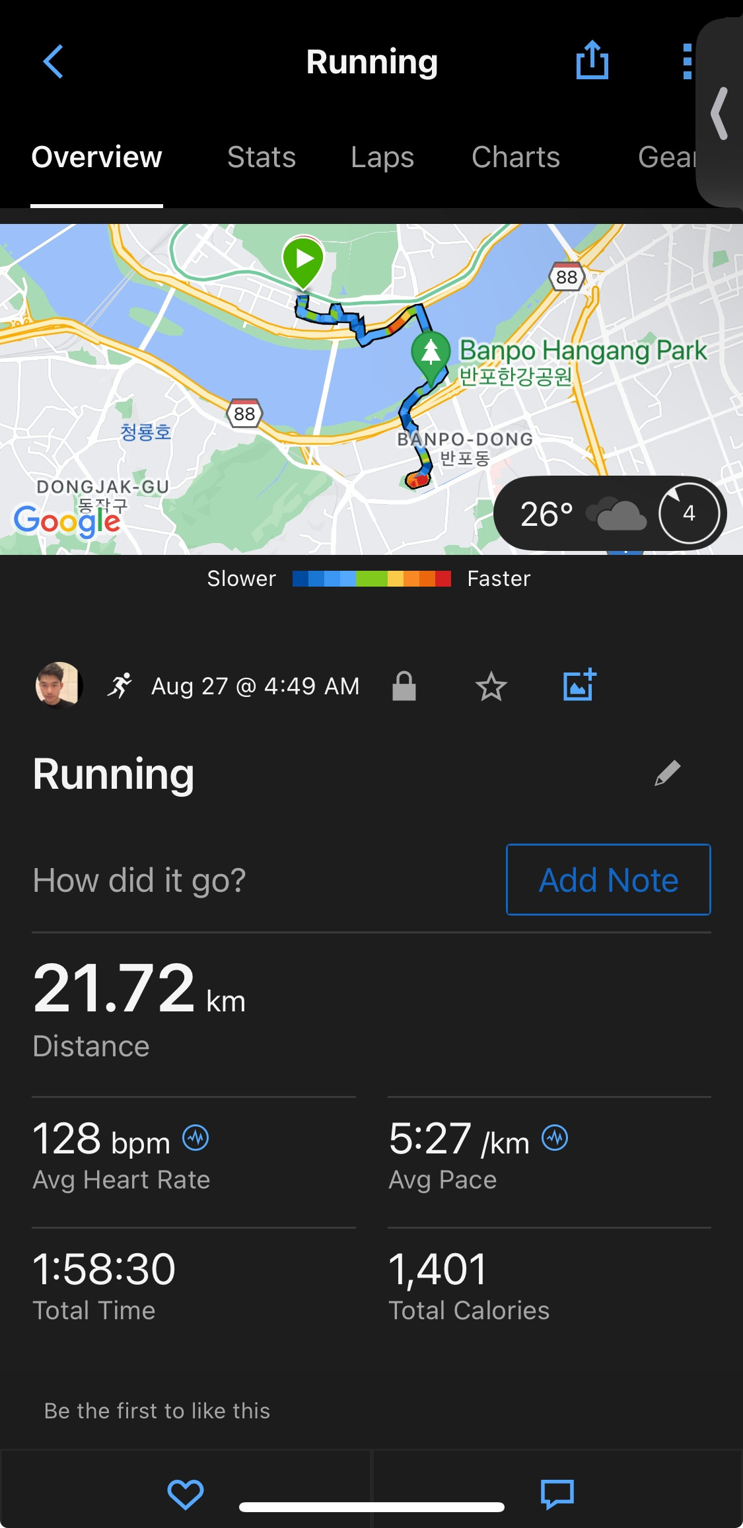Click the Add Note button
Viewport: 743px width, 1528px height.
point(608,879)
